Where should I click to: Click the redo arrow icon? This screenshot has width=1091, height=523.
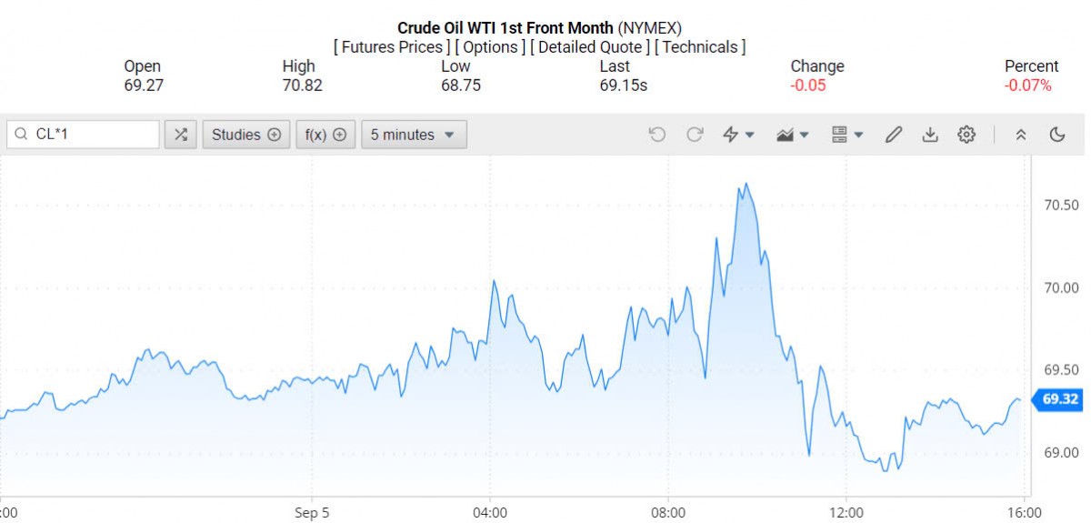point(695,135)
